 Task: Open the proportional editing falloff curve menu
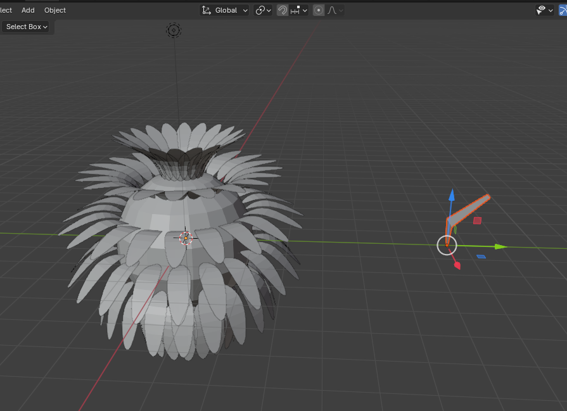click(x=335, y=10)
